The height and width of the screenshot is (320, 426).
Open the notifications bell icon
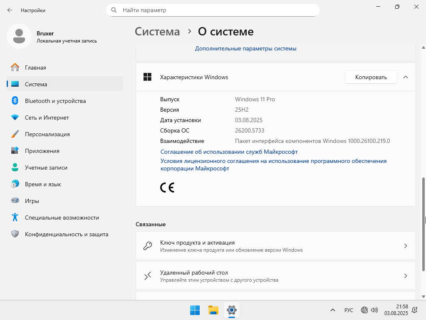(x=415, y=310)
